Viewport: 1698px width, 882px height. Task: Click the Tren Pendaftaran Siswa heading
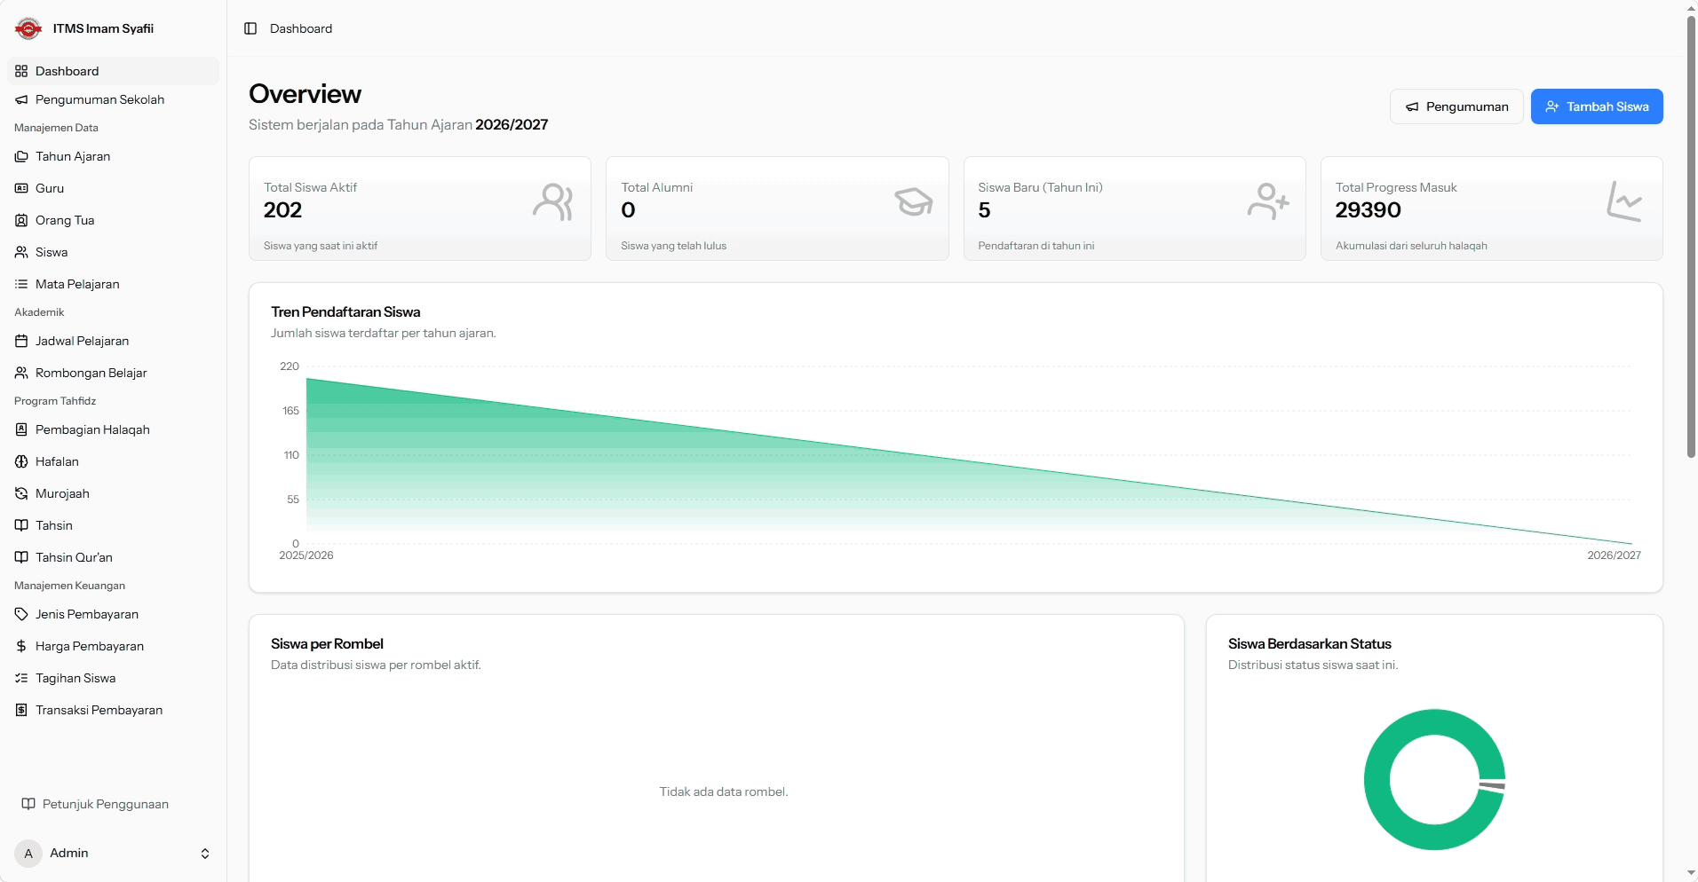(345, 312)
